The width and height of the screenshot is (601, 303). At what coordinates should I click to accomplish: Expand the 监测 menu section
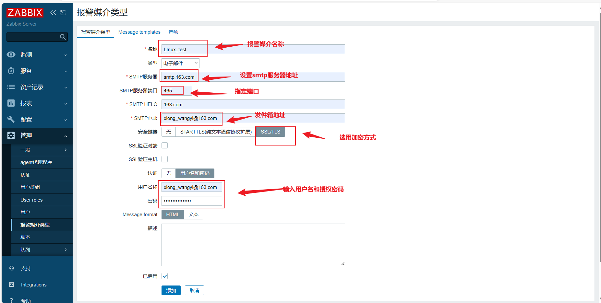pyautogui.click(x=37, y=55)
